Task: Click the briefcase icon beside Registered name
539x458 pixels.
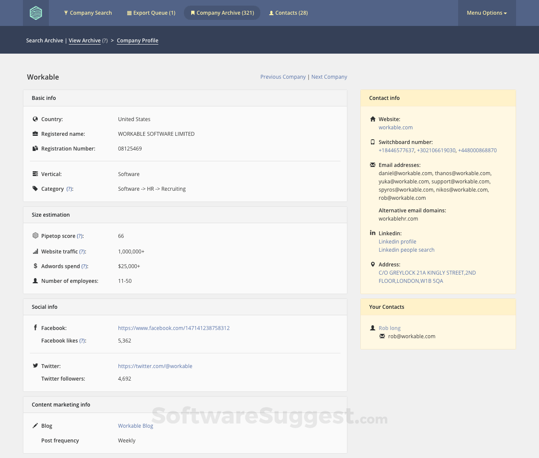Action: pos(35,134)
